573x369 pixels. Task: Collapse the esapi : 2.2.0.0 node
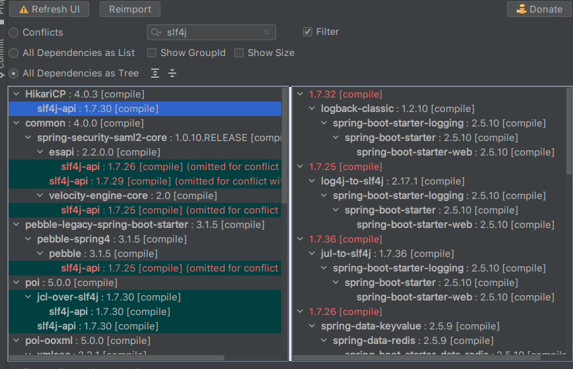pos(40,152)
